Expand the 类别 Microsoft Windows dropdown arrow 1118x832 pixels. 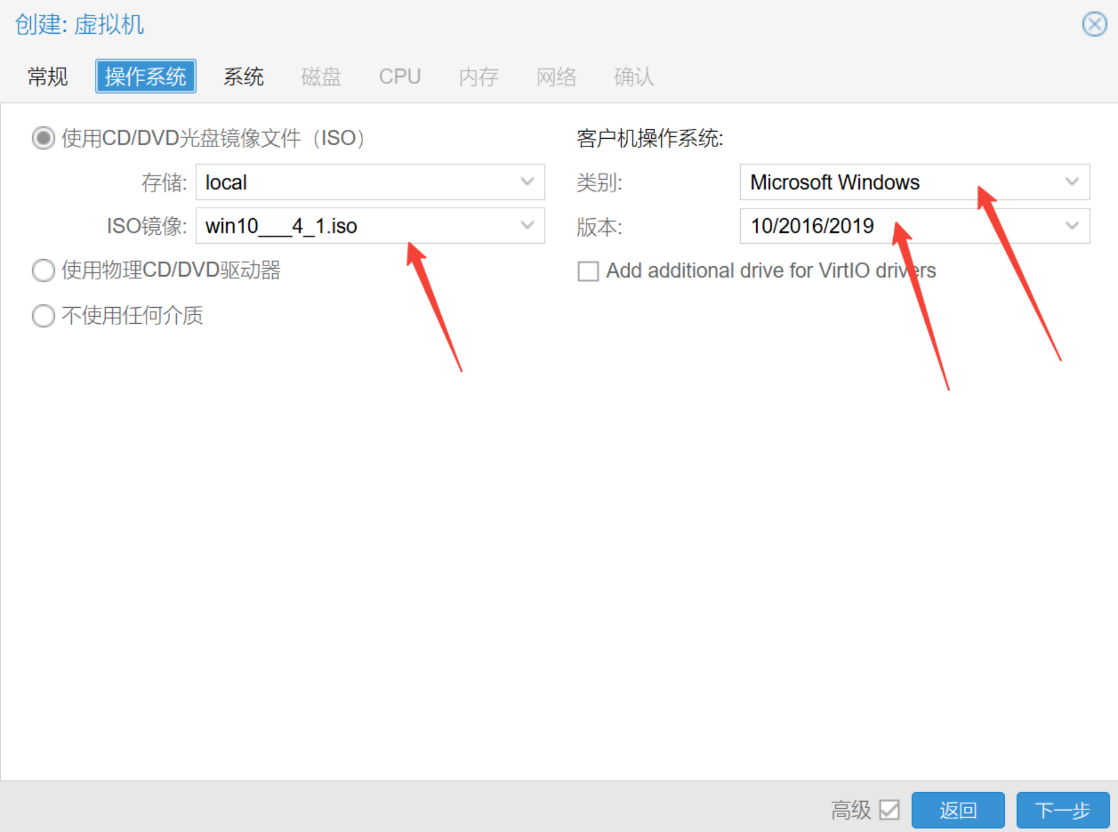pos(1071,181)
